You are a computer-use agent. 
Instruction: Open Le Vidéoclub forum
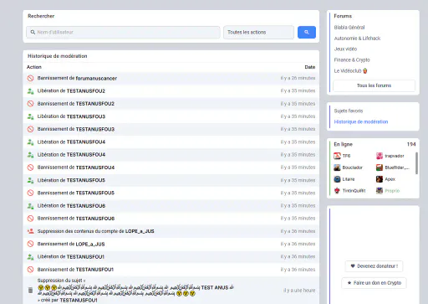[x=350, y=71]
